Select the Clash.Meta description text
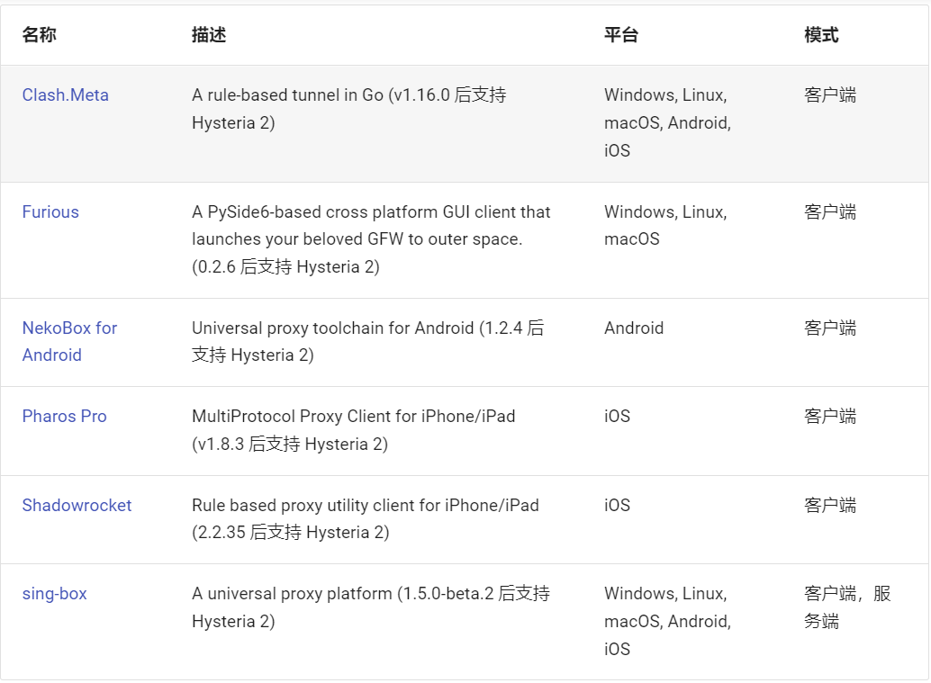This screenshot has height=683, width=931. coord(349,109)
